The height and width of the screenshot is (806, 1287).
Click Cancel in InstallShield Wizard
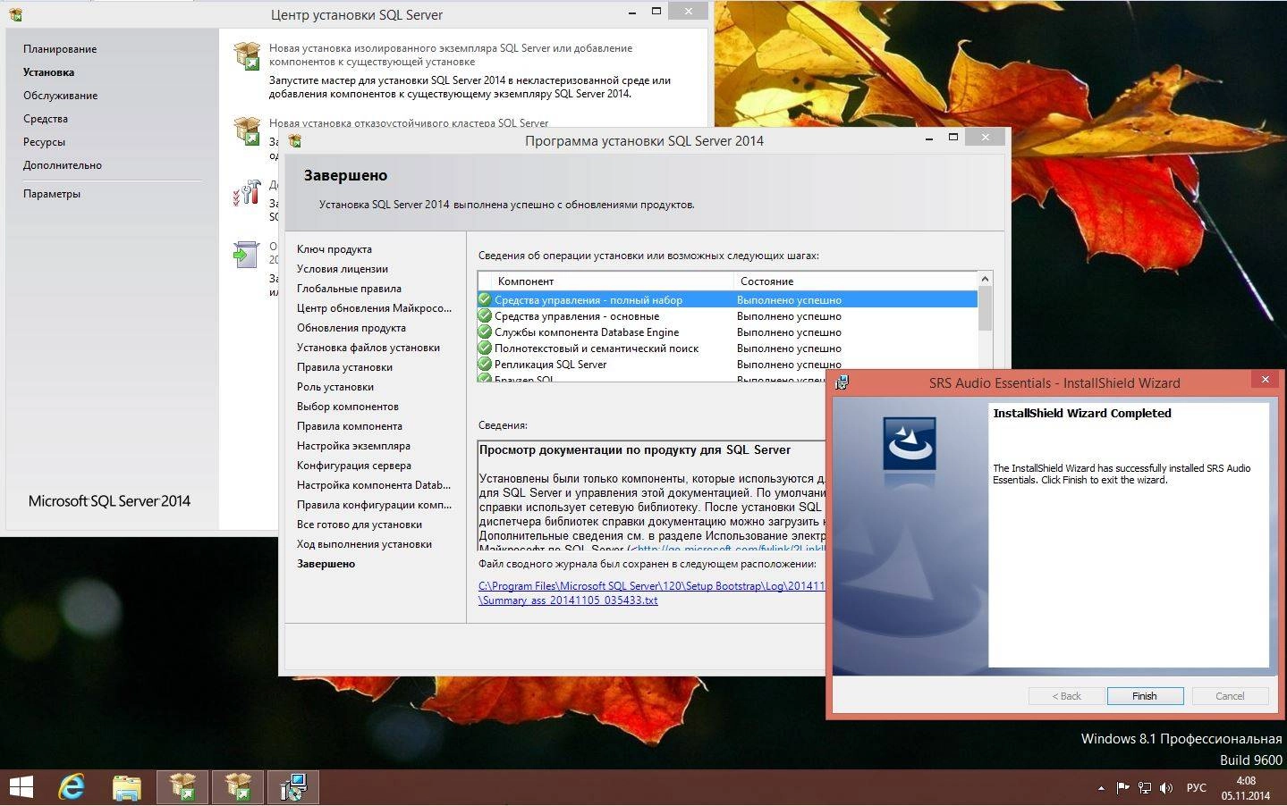point(1230,696)
